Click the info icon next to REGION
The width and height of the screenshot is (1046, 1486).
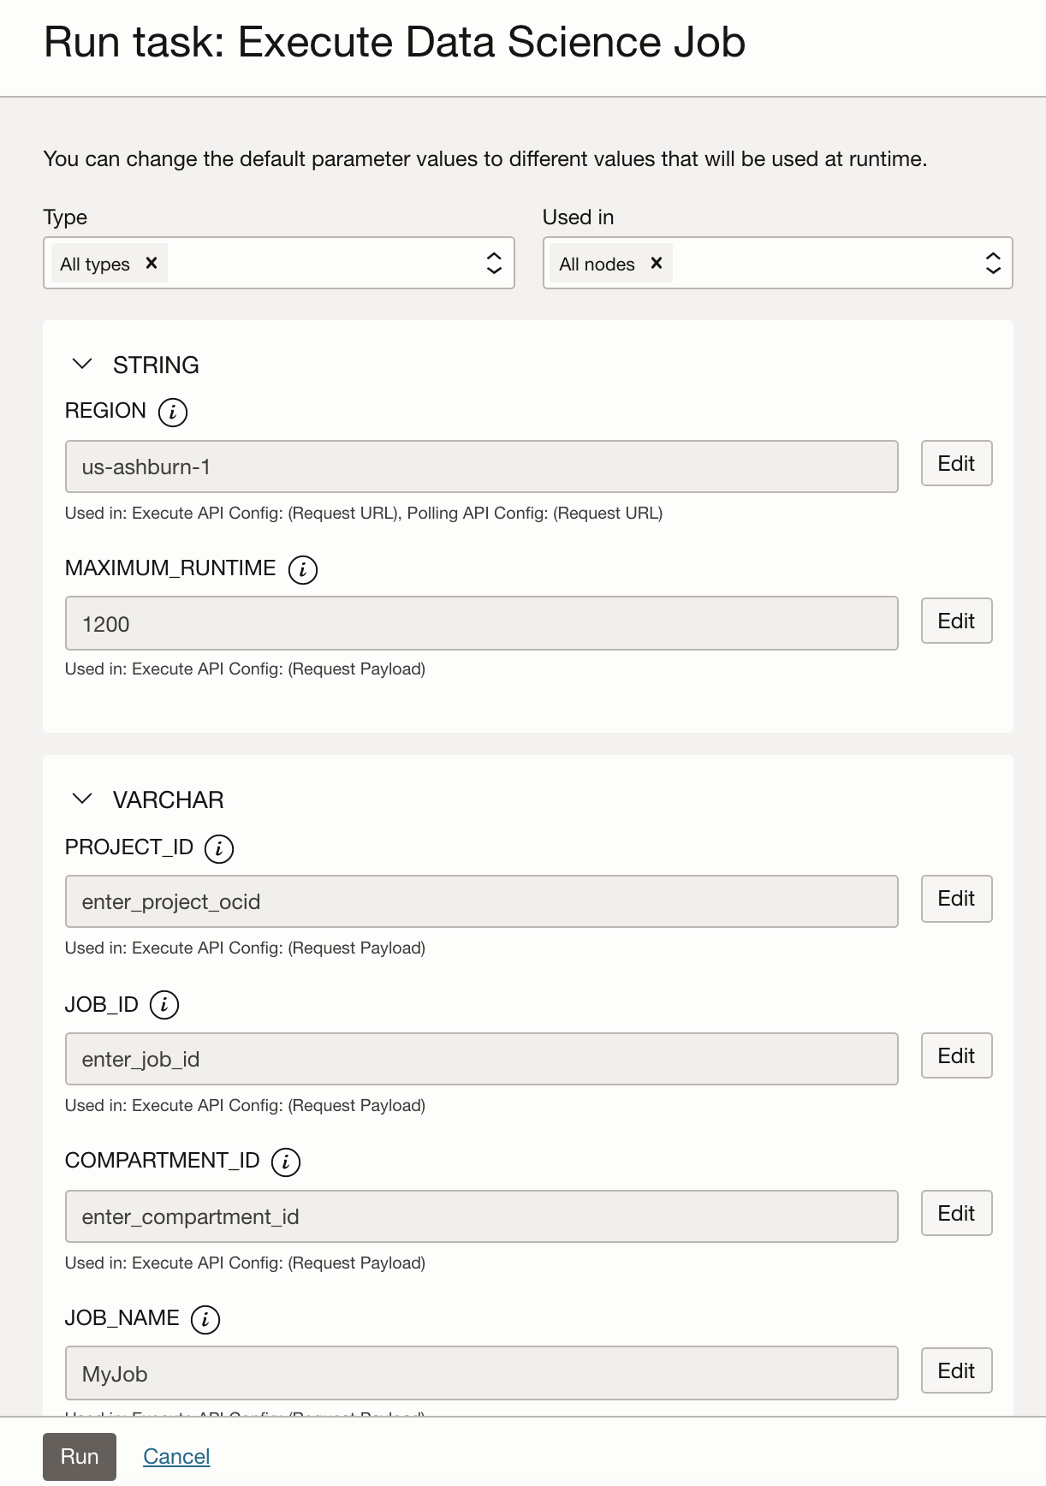[x=173, y=412]
